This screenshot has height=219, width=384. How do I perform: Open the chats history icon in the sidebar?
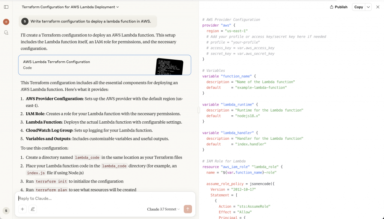[x=6, y=33]
